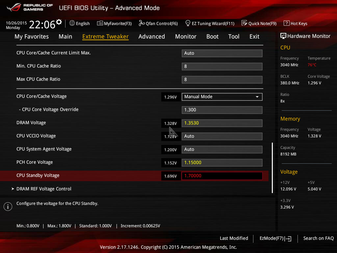The width and height of the screenshot is (337, 253).
Task: Select the DRAM Voltage label
Action: click(x=31, y=123)
